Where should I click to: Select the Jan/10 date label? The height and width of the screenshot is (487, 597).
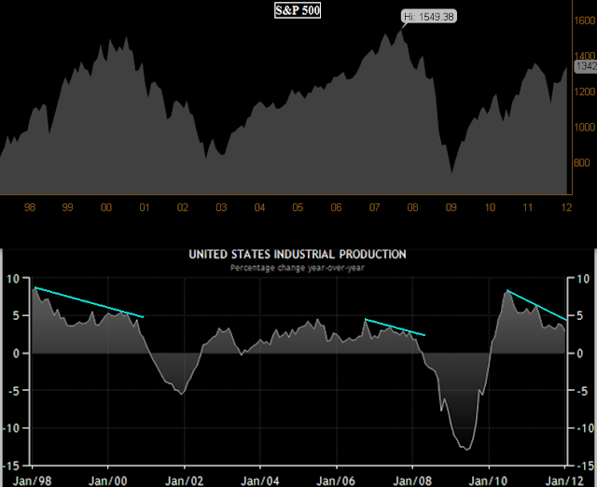point(489,480)
